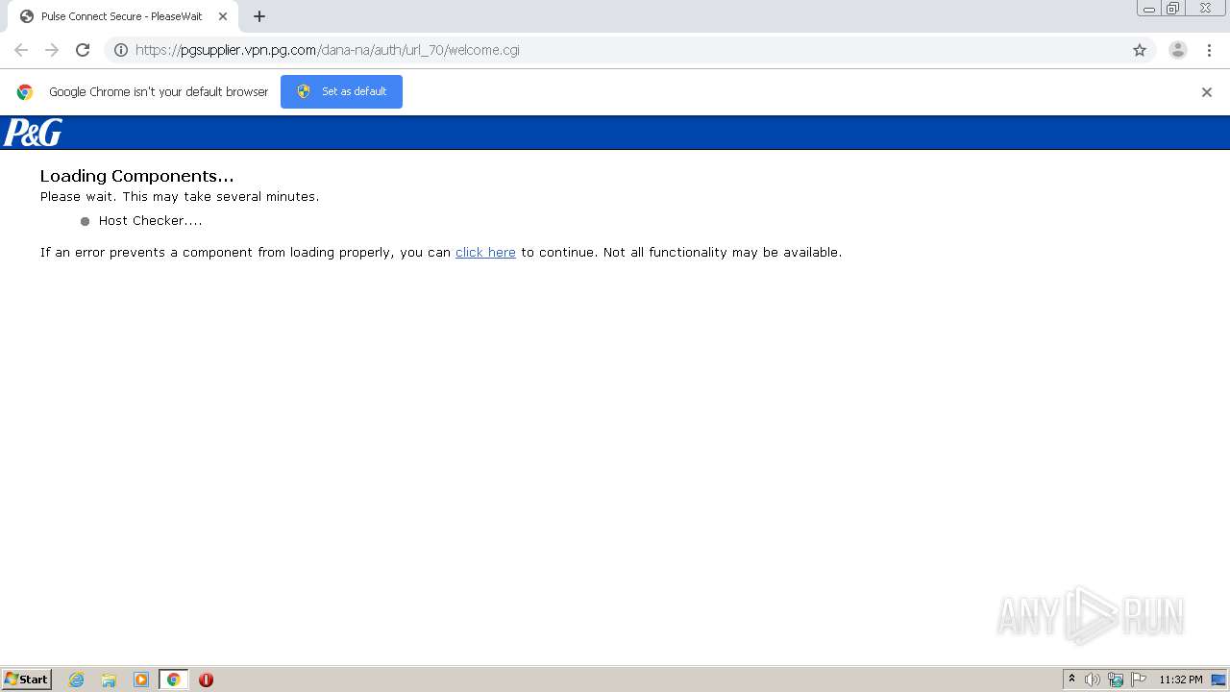Minimize the Chrome window
Screen dimensions: 1230x692
click(x=1149, y=9)
